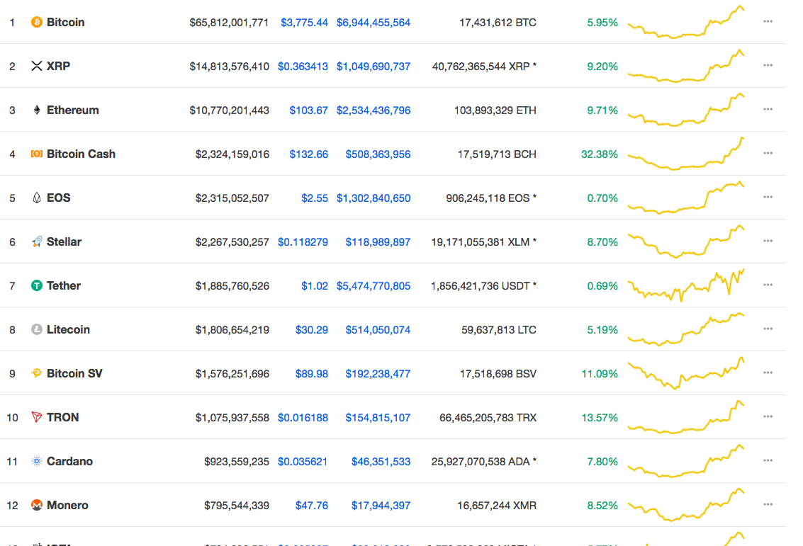
Task: Click Tether volume $5,474,770,805
Action: click(x=374, y=286)
